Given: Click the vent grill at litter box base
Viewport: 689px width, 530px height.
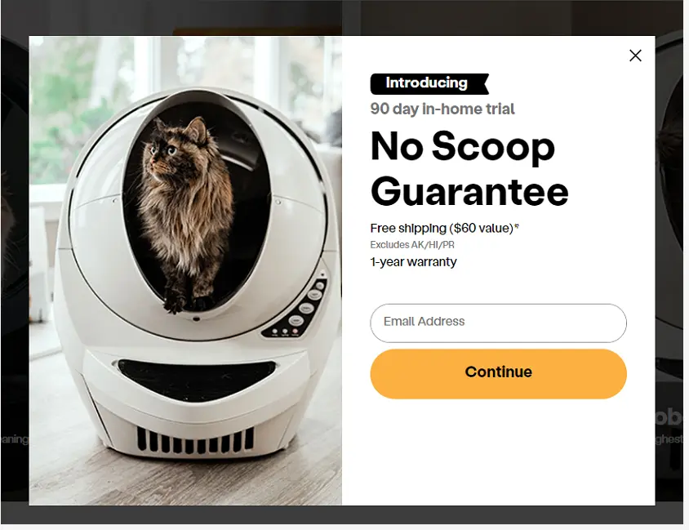Looking at the screenshot, I should coord(196,440).
